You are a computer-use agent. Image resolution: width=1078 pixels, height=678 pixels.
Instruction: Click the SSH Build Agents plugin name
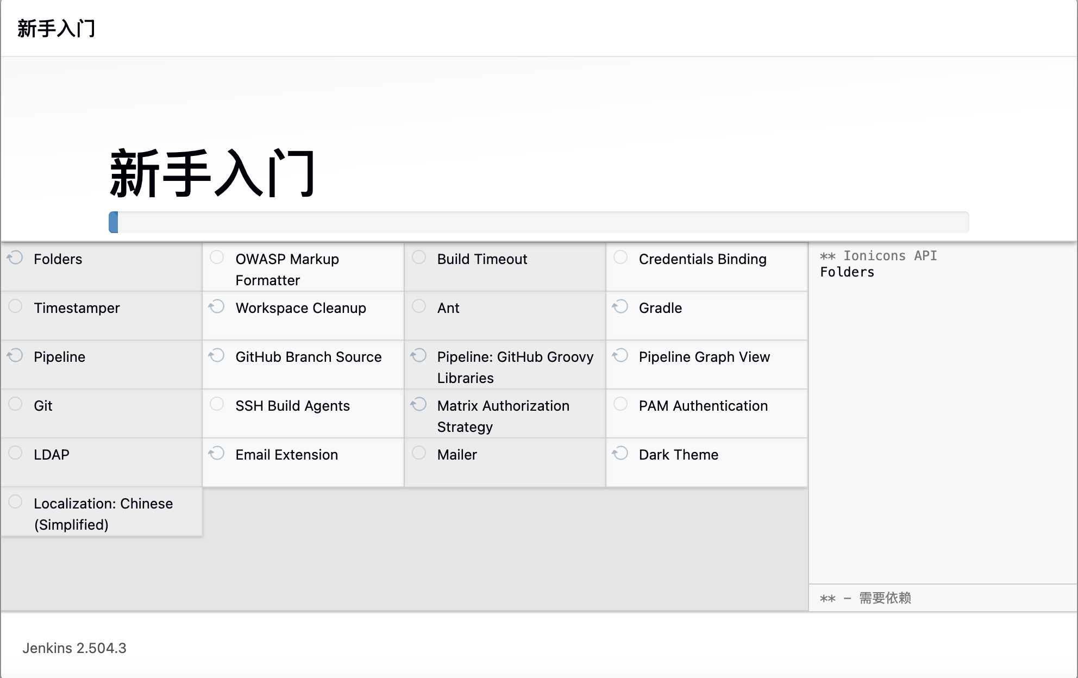293,406
